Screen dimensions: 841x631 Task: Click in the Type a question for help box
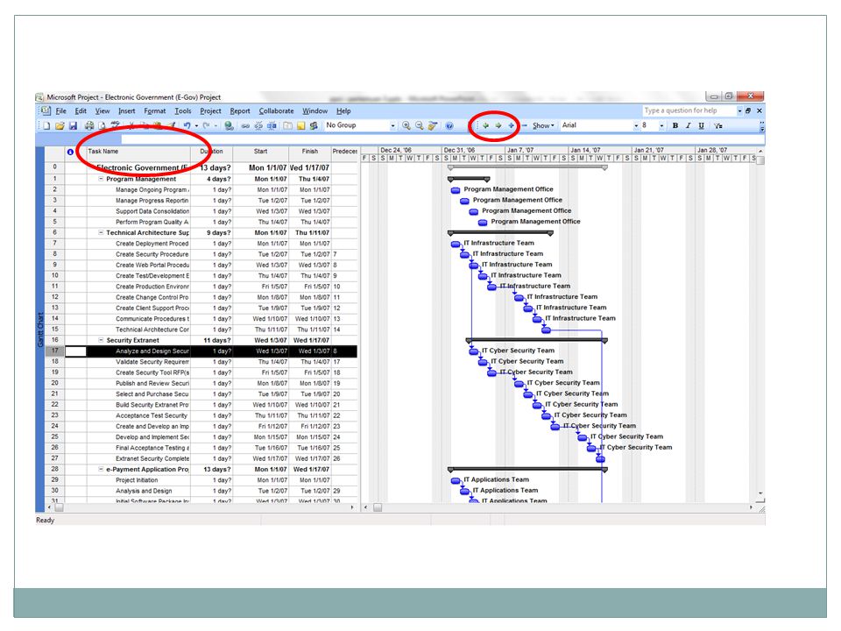[689, 110]
